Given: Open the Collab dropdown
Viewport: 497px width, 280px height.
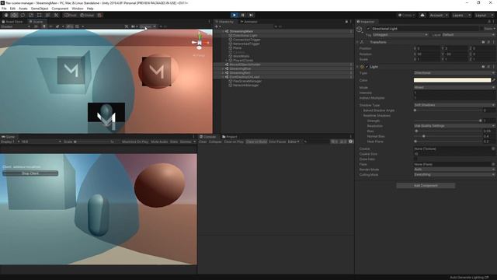Looking at the screenshot, I should tap(406, 16).
